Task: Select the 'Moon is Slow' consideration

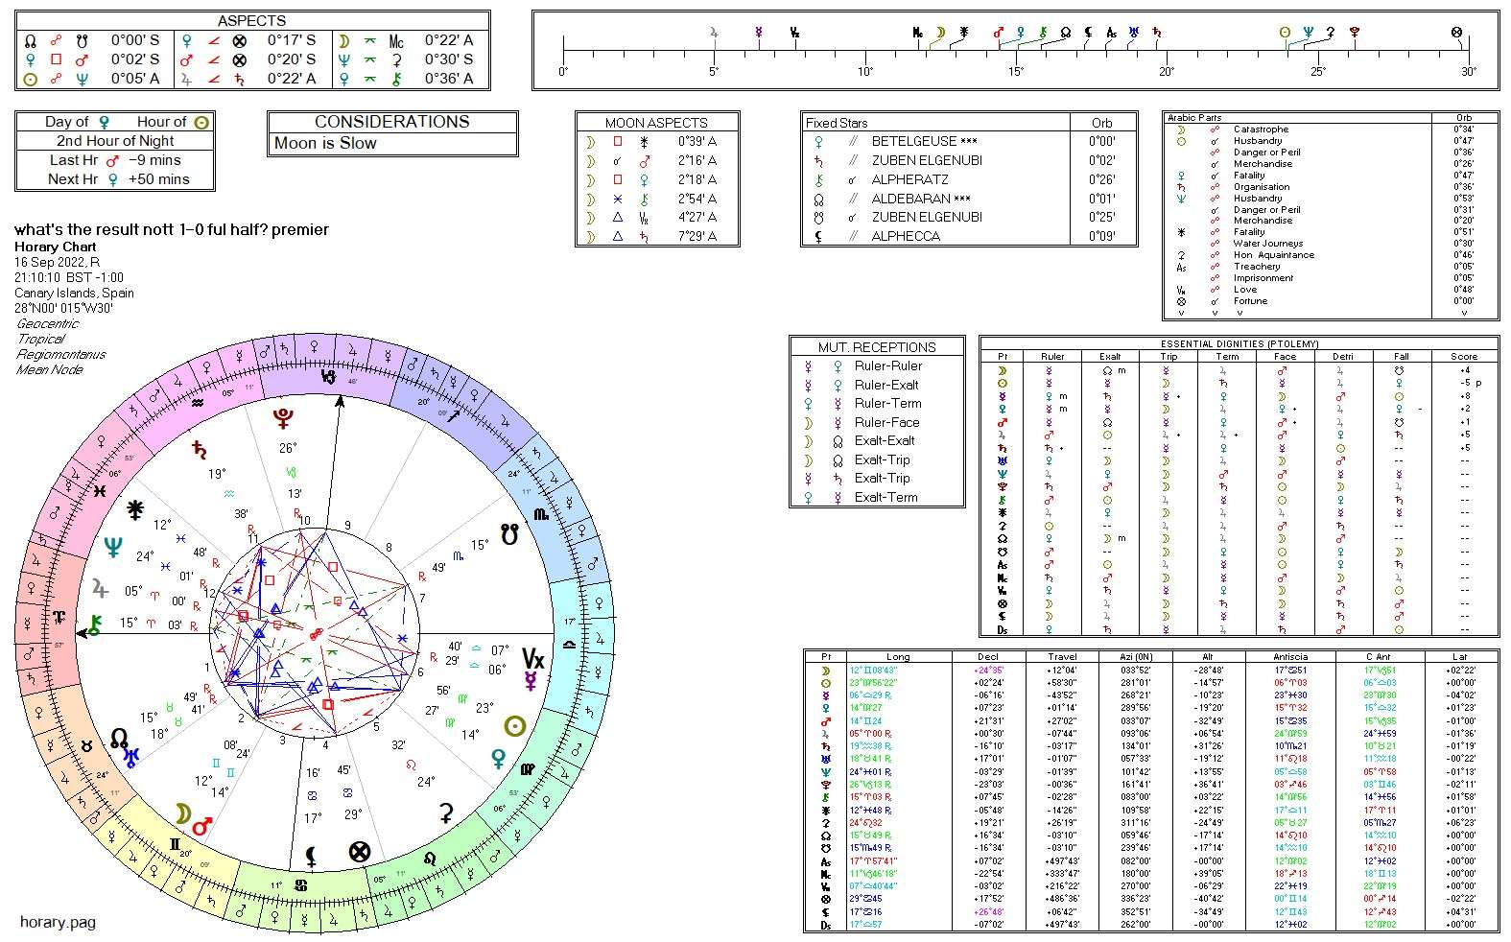Action: tap(325, 143)
